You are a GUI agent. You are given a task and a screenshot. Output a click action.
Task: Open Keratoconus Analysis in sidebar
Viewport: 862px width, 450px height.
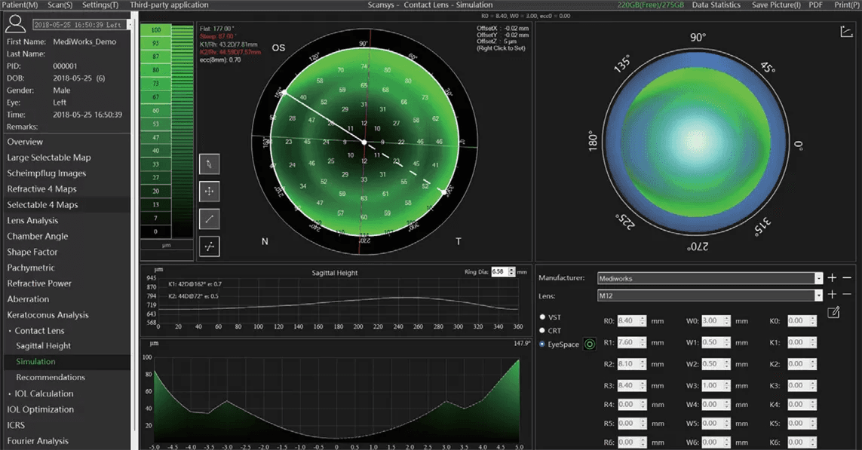point(48,315)
